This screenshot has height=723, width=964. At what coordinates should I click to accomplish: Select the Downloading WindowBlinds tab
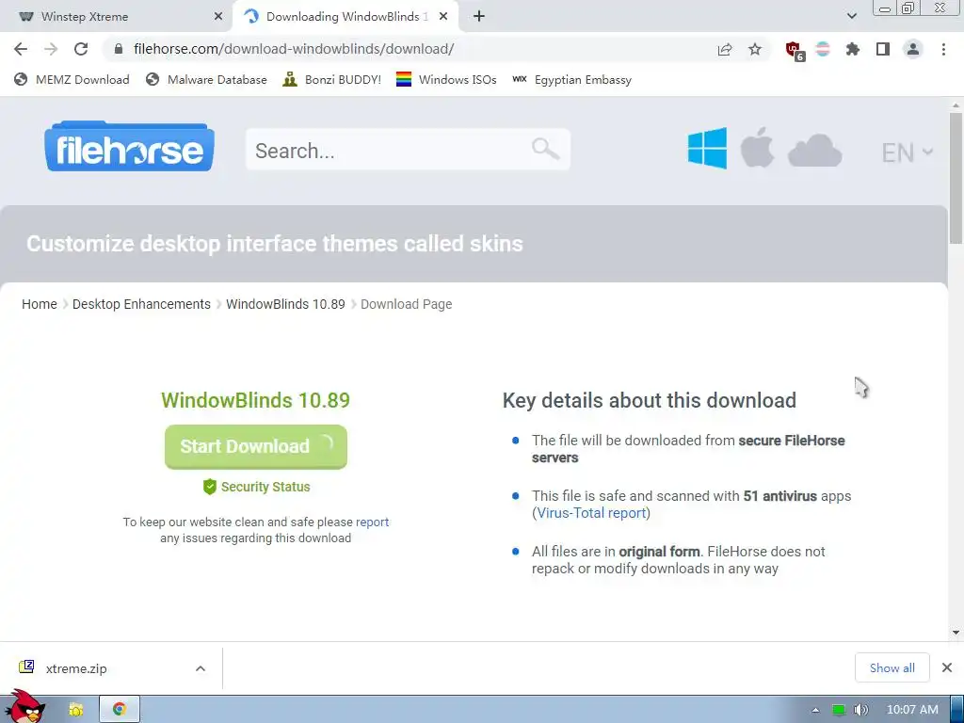[345, 17]
